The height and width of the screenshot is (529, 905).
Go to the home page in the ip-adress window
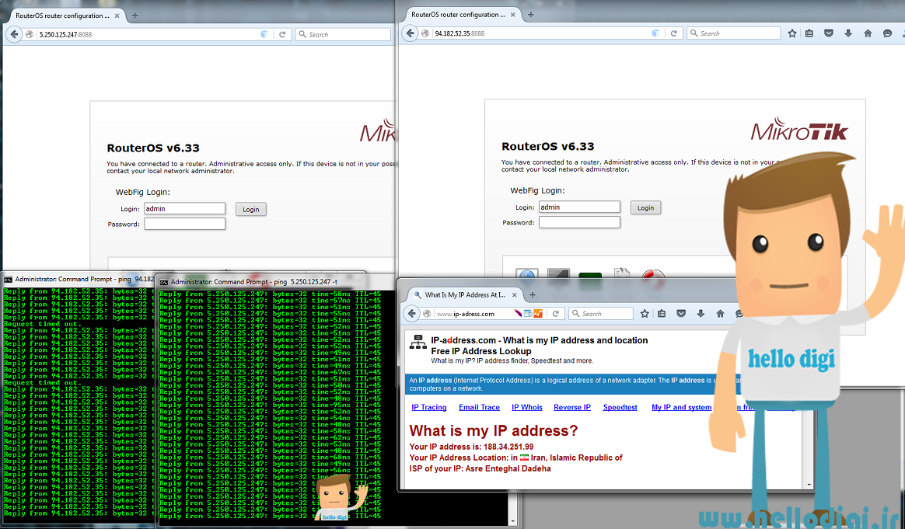click(x=720, y=313)
